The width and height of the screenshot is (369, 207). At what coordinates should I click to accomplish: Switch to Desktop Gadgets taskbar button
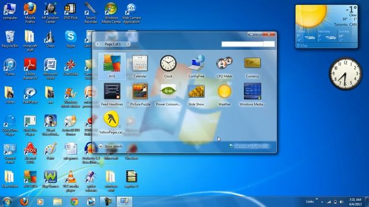coord(125,202)
